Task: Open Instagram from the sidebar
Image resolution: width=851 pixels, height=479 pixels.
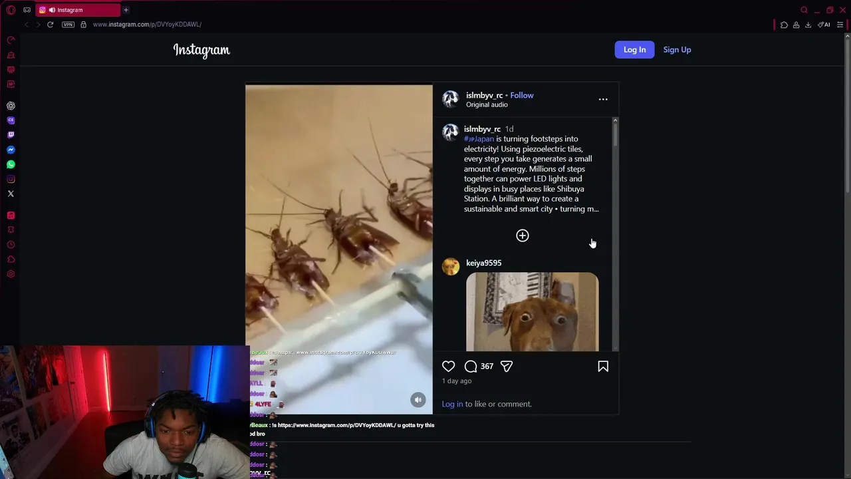Action: click(11, 179)
